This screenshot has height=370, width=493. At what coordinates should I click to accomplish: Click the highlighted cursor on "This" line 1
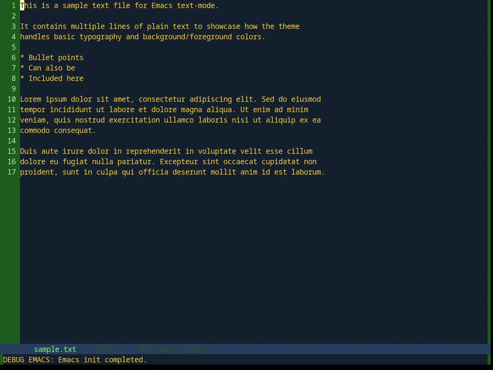[22, 6]
